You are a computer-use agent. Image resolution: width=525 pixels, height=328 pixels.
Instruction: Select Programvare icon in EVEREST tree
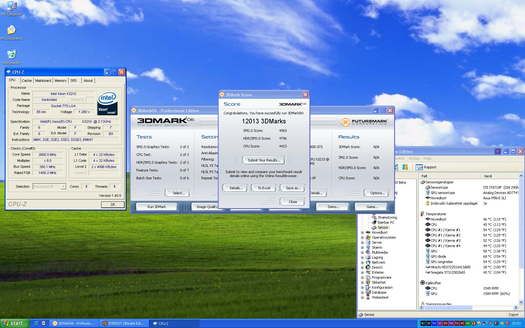(368, 277)
